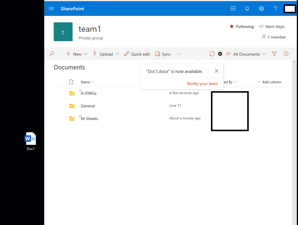
Task: Expand the All Documents chevron arrow
Action: pyautogui.click(x=264, y=54)
